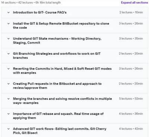Open Creating Pull requests in the Bitbucket title
This screenshot has width=149, height=137.
pos(57,86)
